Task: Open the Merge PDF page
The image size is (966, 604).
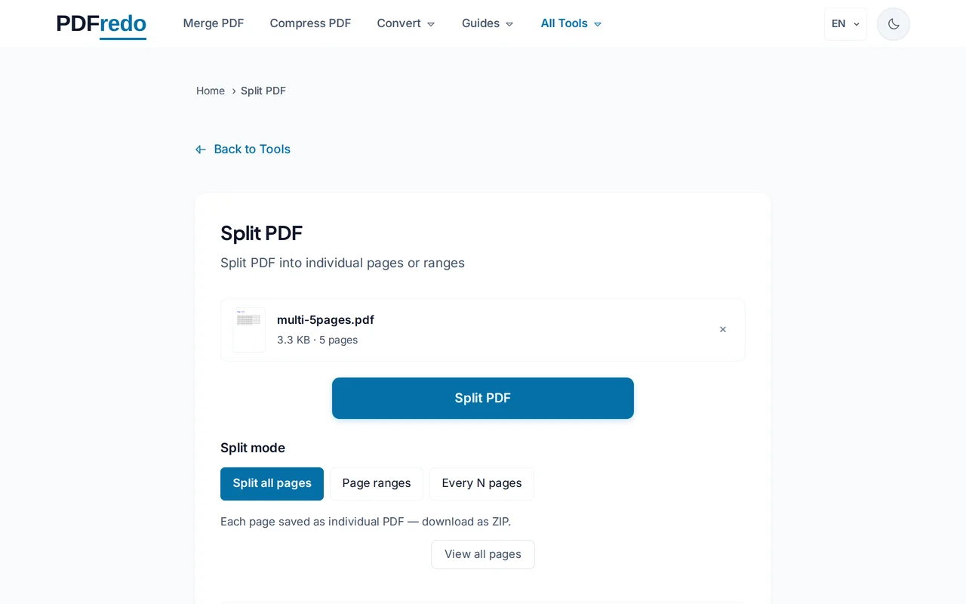Action: tap(214, 23)
